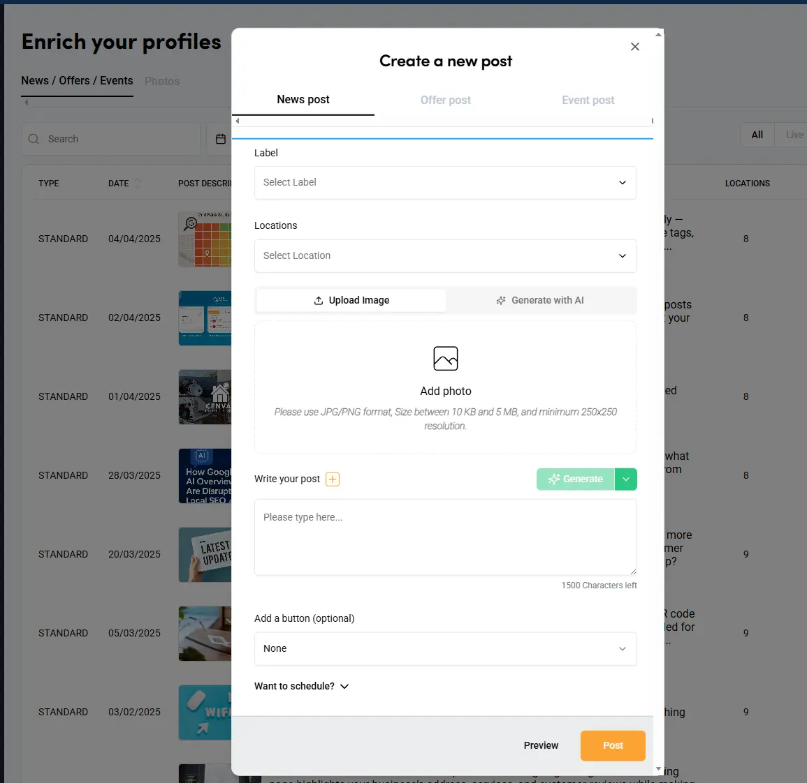
Task: Switch to the Offer post tab
Action: pyautogui.click(x=445, y=100)
